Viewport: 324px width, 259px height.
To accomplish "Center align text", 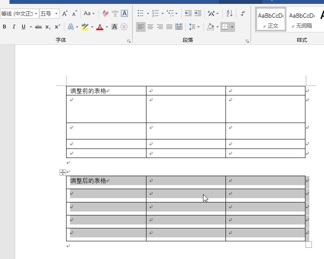I will tap(150, 27).
